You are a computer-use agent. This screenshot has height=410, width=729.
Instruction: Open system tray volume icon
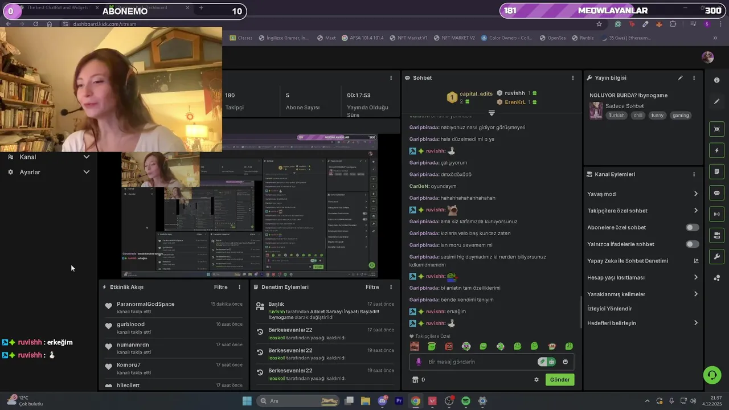(x=693, y=401)
